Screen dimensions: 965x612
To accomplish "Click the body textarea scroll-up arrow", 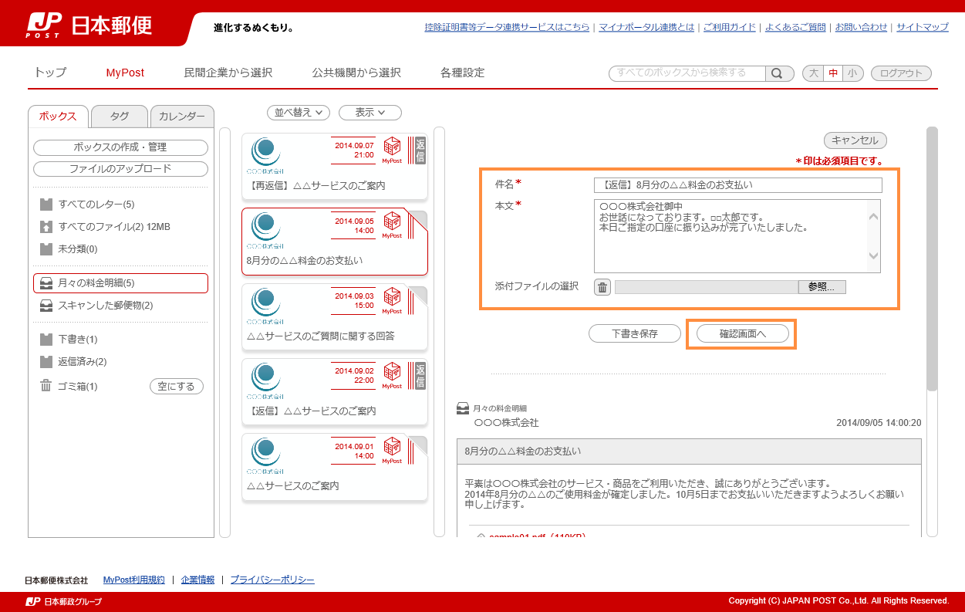I will [873, 216].
